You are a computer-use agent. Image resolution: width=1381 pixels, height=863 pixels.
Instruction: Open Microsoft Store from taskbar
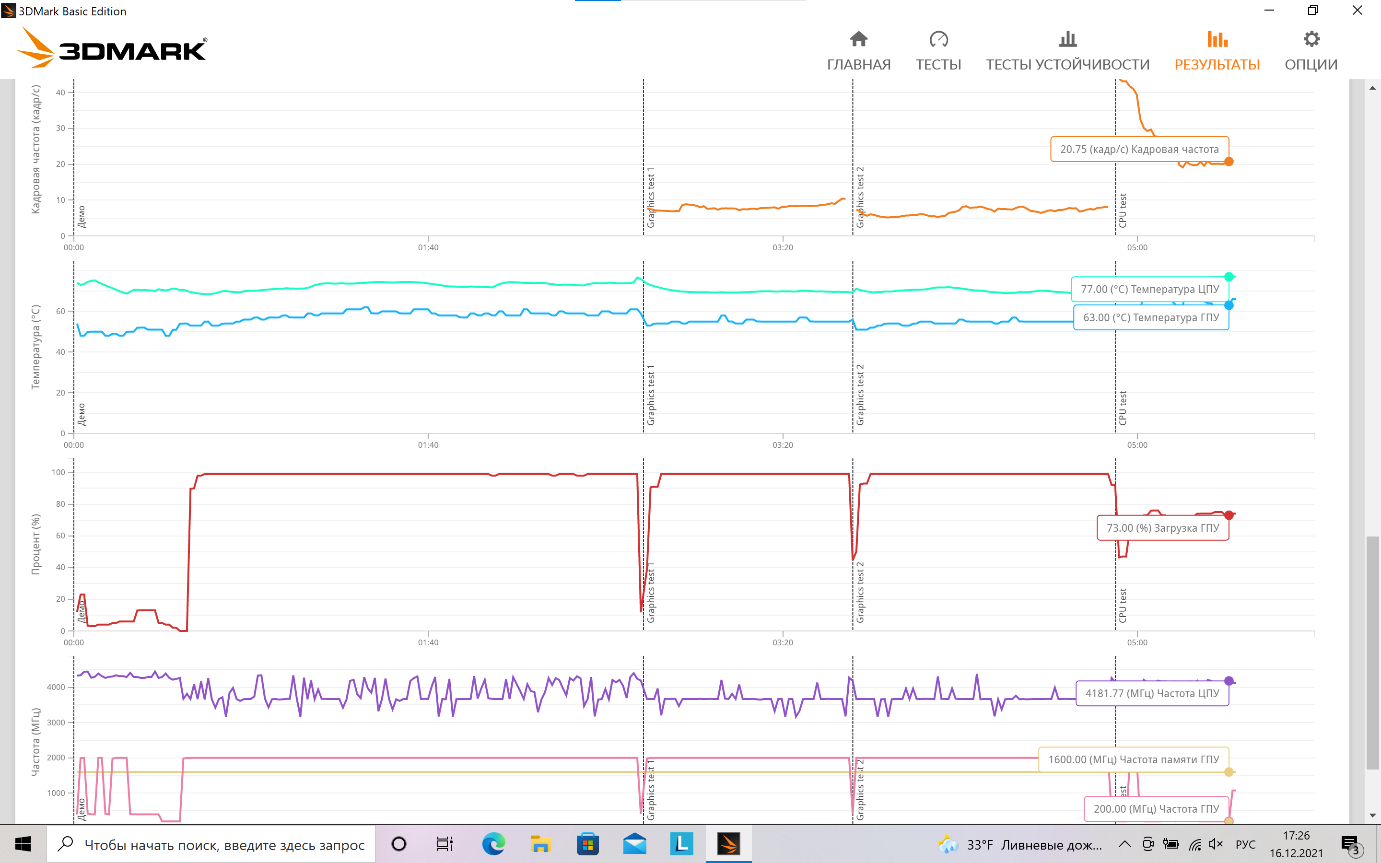coord(587,844)
